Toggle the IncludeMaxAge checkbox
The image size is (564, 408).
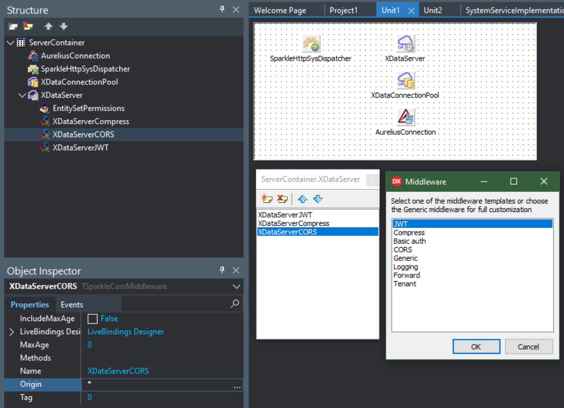92,319
